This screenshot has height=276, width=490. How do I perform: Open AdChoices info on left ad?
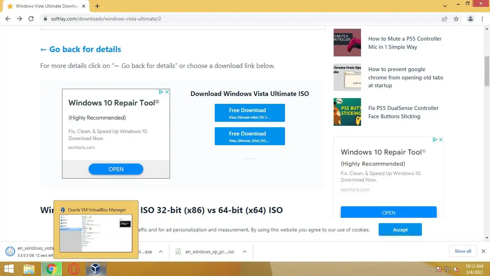click(x=161, y=92)
